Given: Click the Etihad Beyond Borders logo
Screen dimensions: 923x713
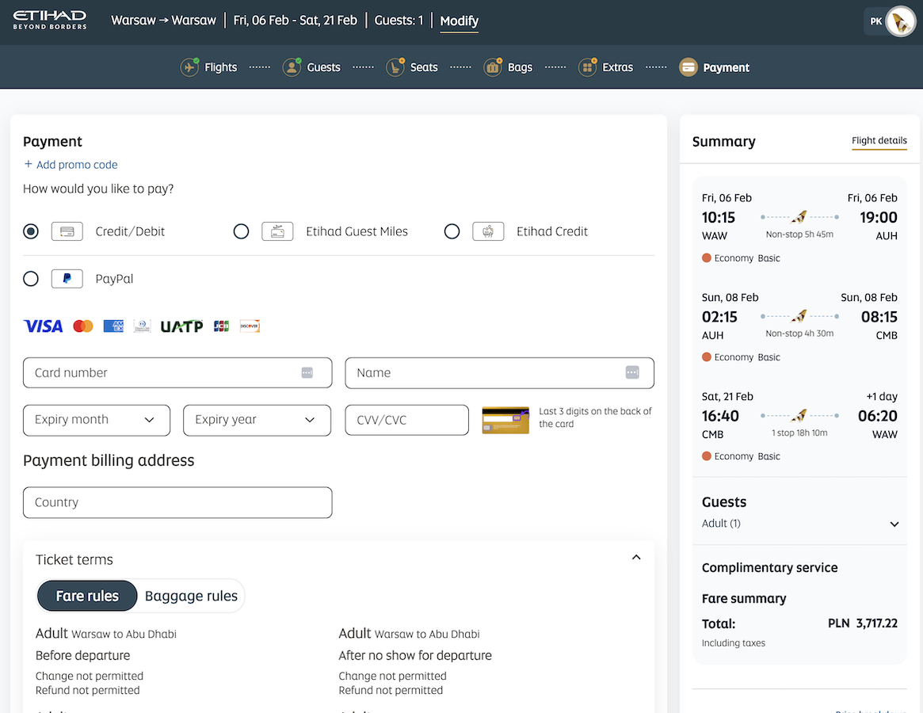Looking at the screenshot, I should pyautogui.click(x=50, y=20).
